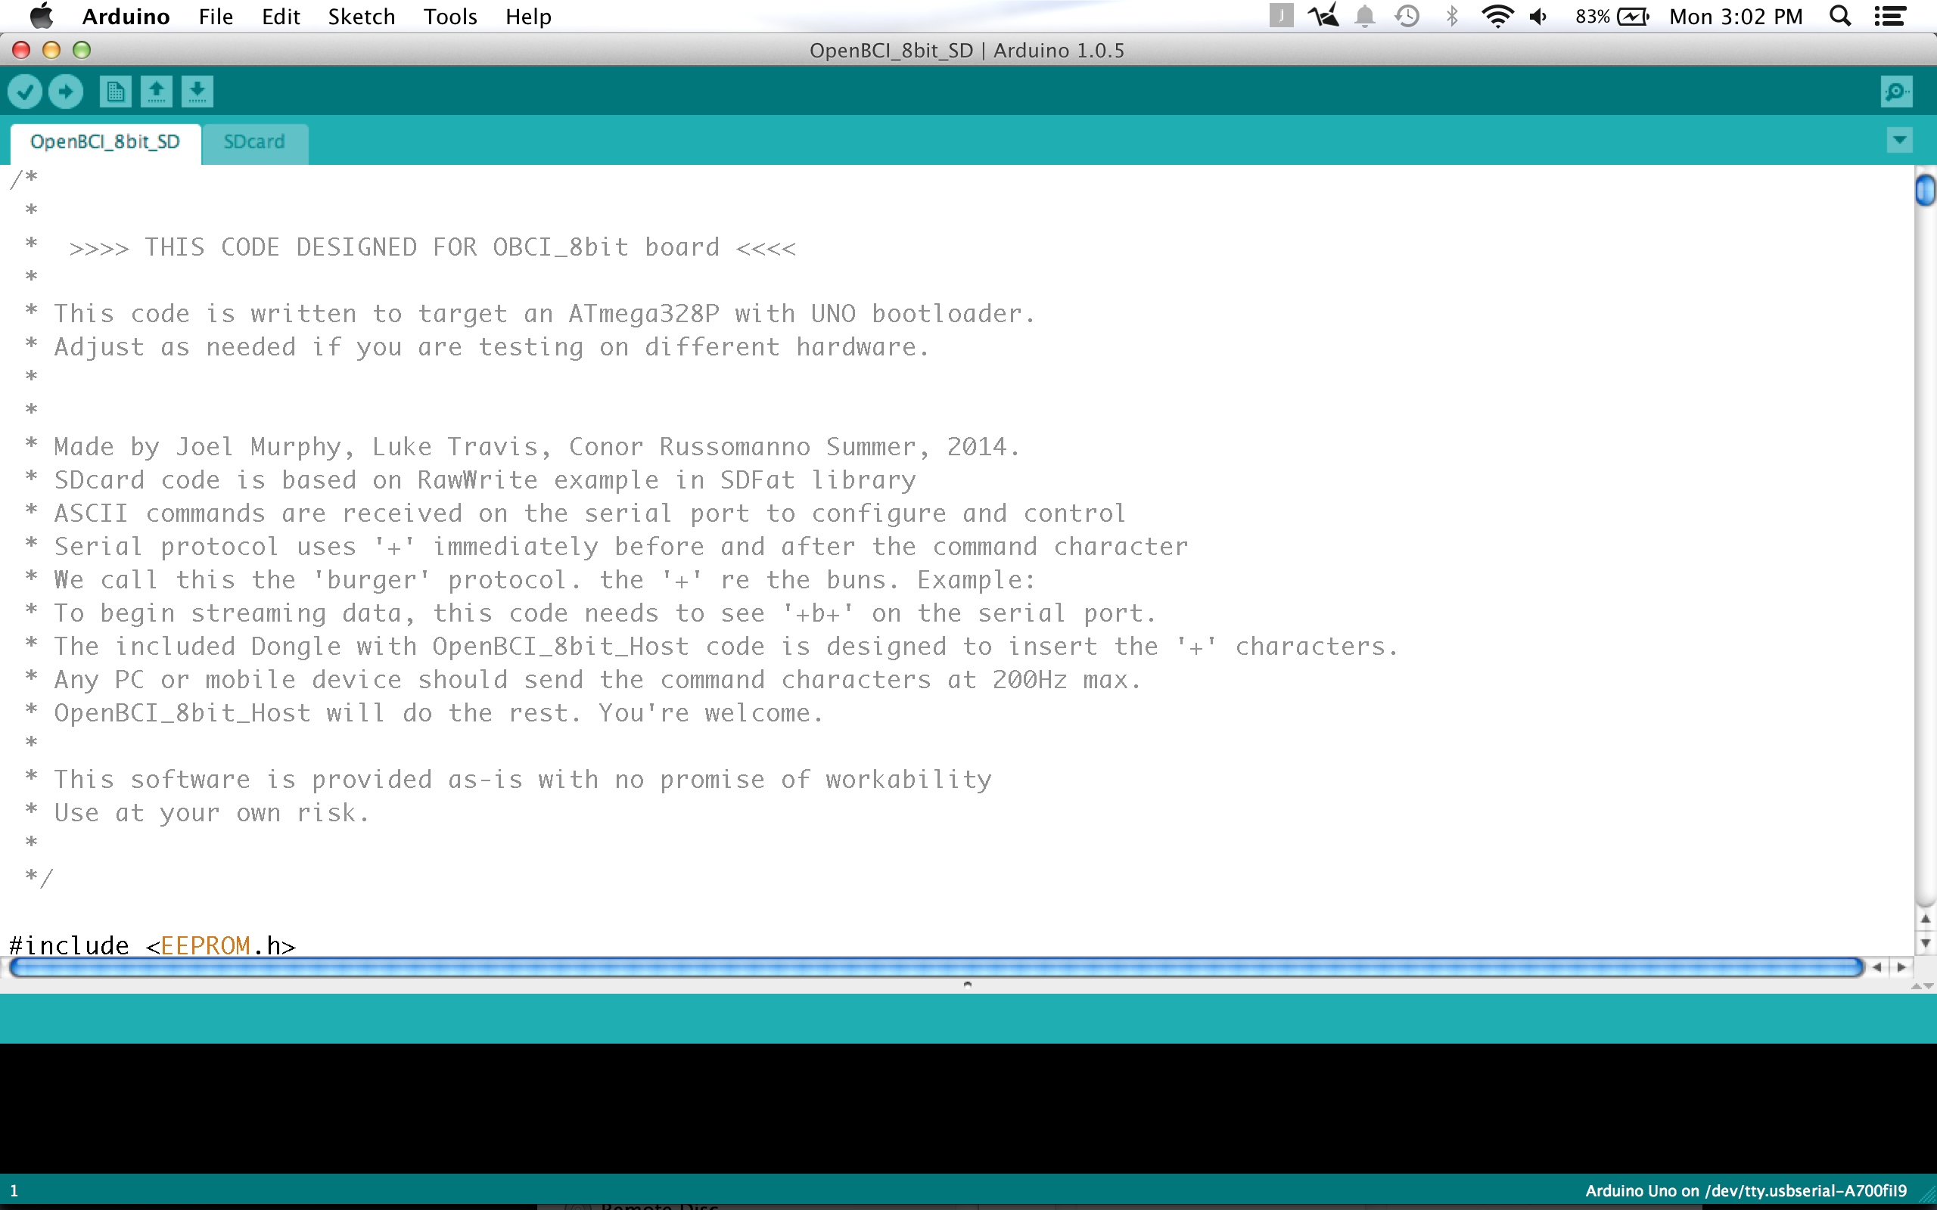Click the Upload arrow button
The image size is (1937, 1210).
66,92
